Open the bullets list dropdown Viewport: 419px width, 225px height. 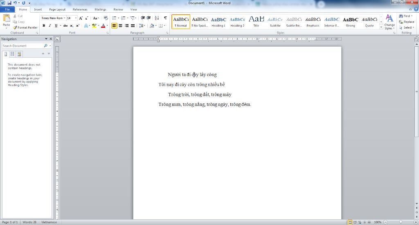point(118,18)
